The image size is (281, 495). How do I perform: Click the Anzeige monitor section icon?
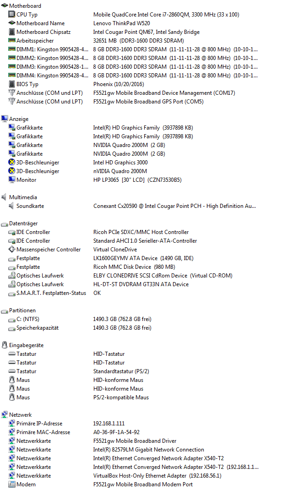[x=5, y=119]
